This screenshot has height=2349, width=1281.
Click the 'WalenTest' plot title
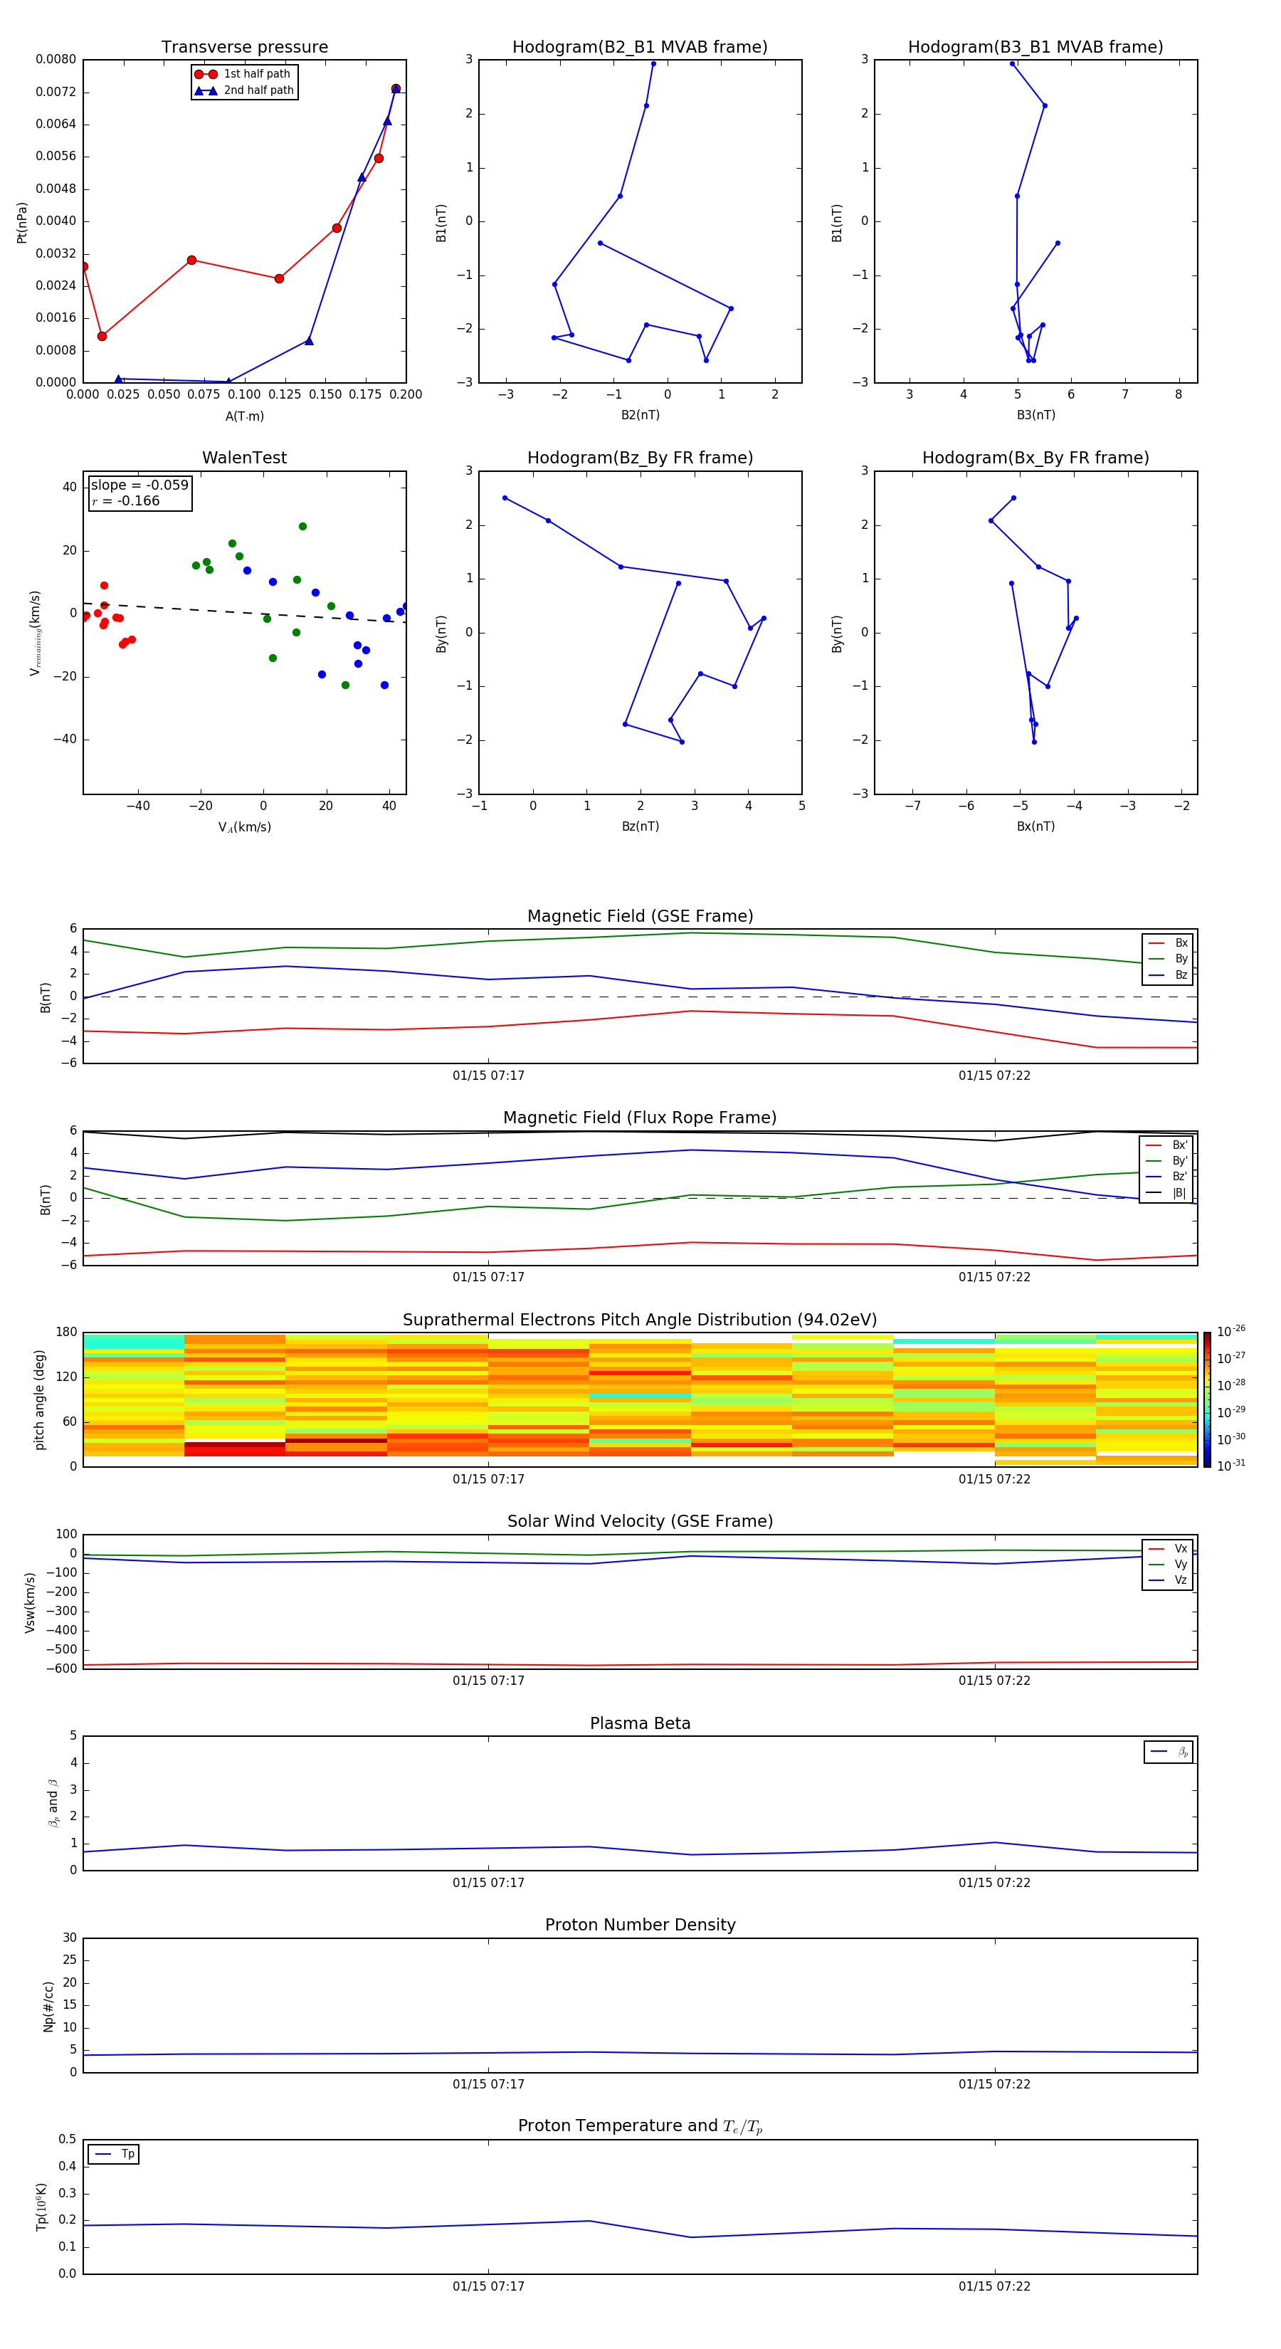coord(244,458)
